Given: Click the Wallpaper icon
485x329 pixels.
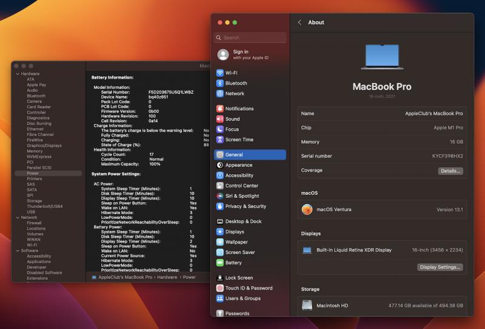Looking at the screenshot, I should pos(219,242).
